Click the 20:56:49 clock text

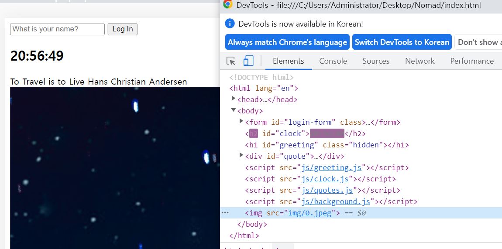point(37,56)
